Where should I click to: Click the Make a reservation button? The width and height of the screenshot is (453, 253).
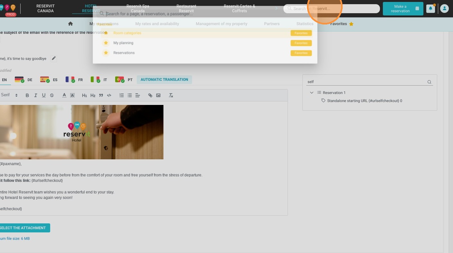click(403, 9)
